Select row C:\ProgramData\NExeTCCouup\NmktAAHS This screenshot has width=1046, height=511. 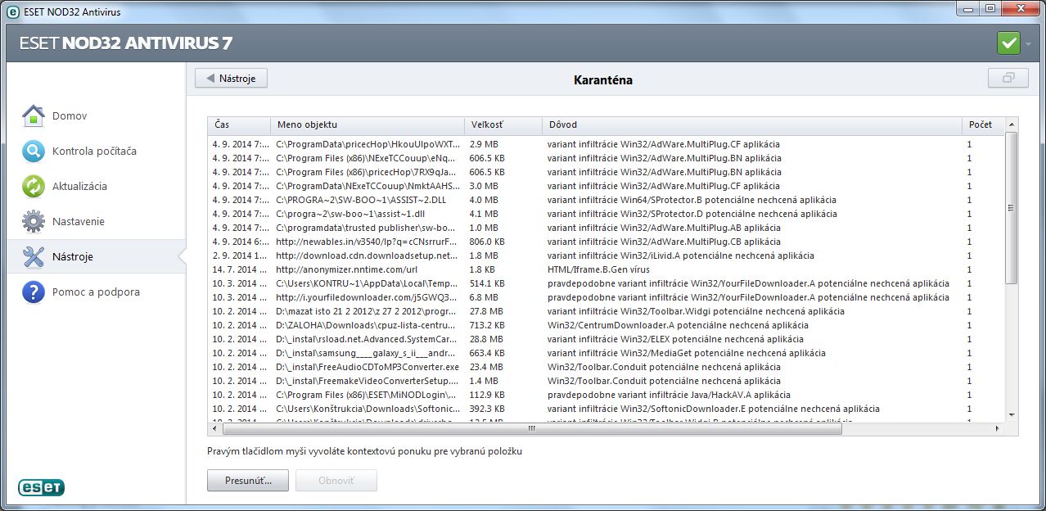click(606, 186)
